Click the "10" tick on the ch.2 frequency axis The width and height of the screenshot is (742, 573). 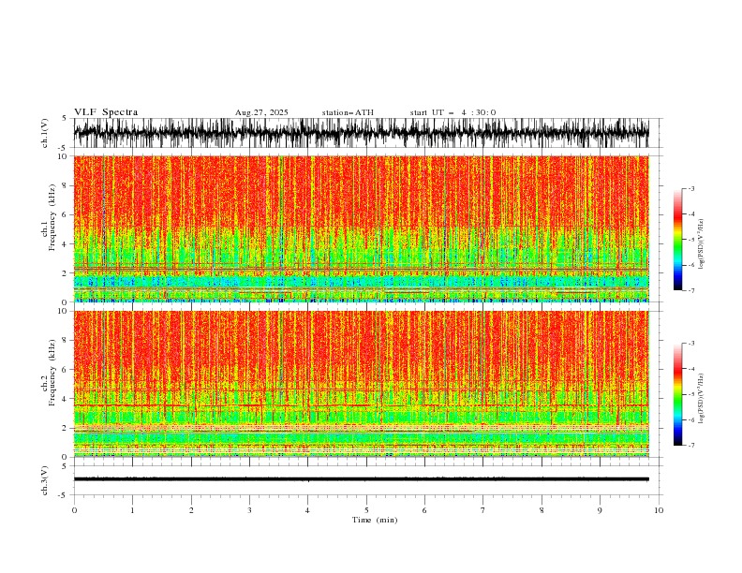tap(62, 311)
